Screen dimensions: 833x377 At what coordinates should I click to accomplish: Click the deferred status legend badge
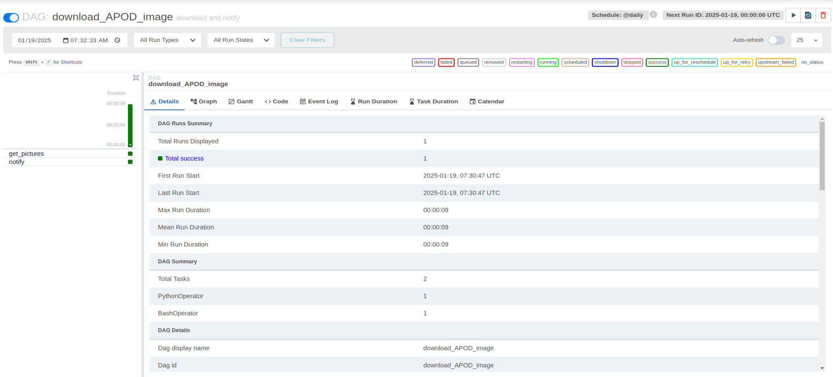(423, 62)
